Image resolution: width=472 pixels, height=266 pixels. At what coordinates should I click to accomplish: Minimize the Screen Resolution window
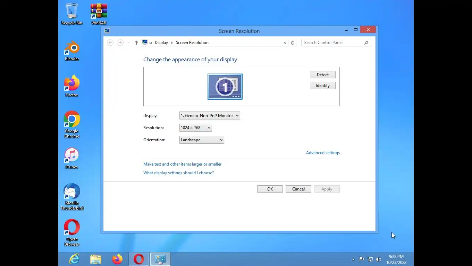(x=346, y=30)
